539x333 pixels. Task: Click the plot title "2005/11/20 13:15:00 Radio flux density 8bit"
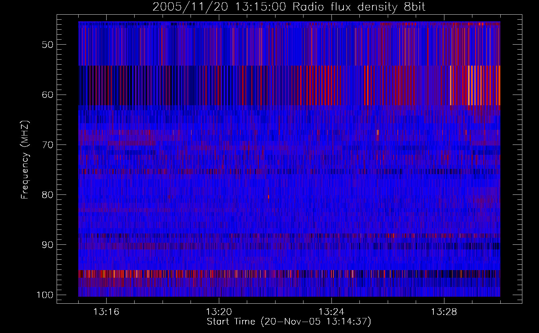click(289, 7)
